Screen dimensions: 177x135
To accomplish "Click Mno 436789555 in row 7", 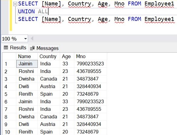I will (x=91, y=109).
